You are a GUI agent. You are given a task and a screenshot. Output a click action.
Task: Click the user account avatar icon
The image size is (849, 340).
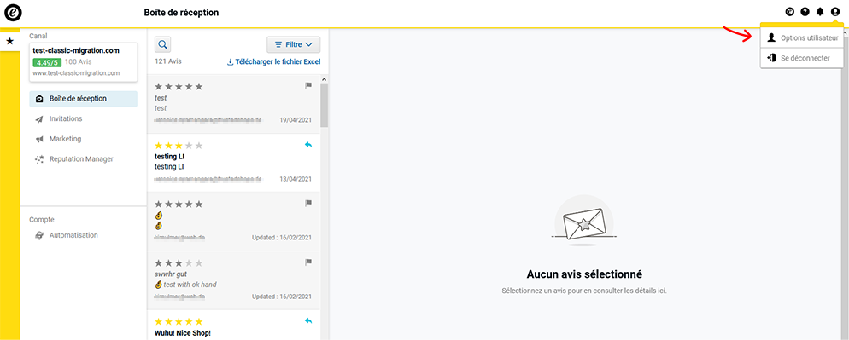[x=835, y=12]
